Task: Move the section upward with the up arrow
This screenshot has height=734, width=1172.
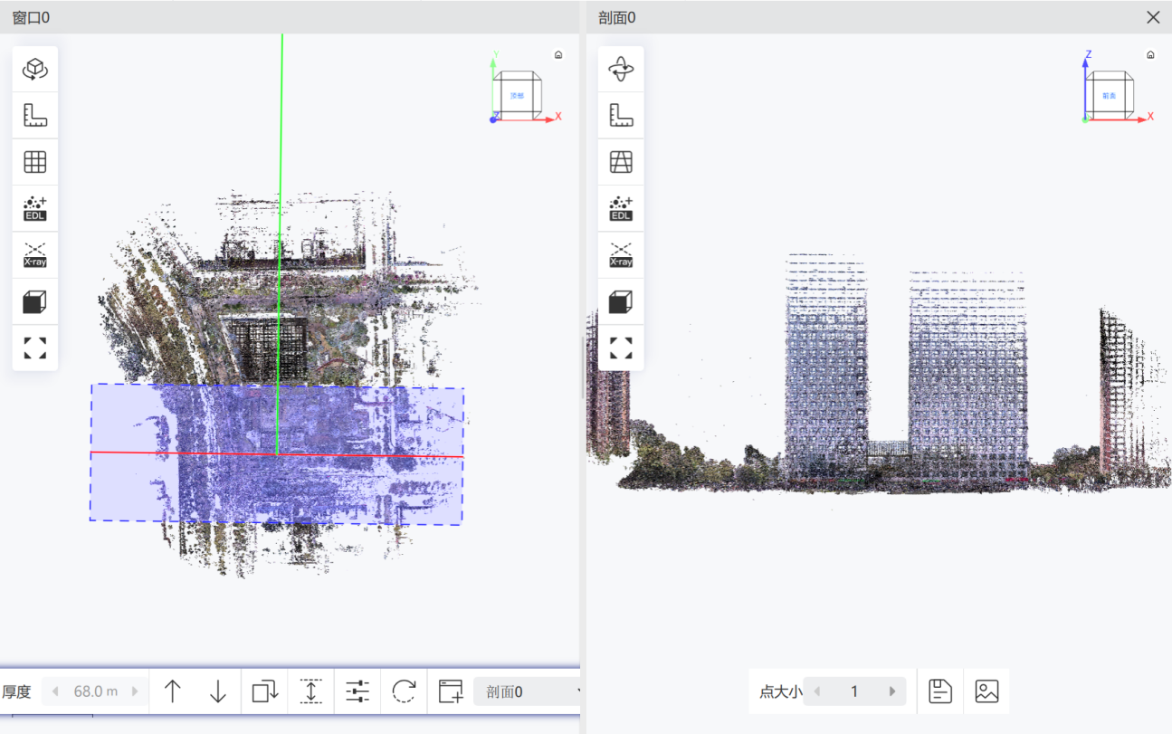Action: pyautogui.click(x=172, y=691)
